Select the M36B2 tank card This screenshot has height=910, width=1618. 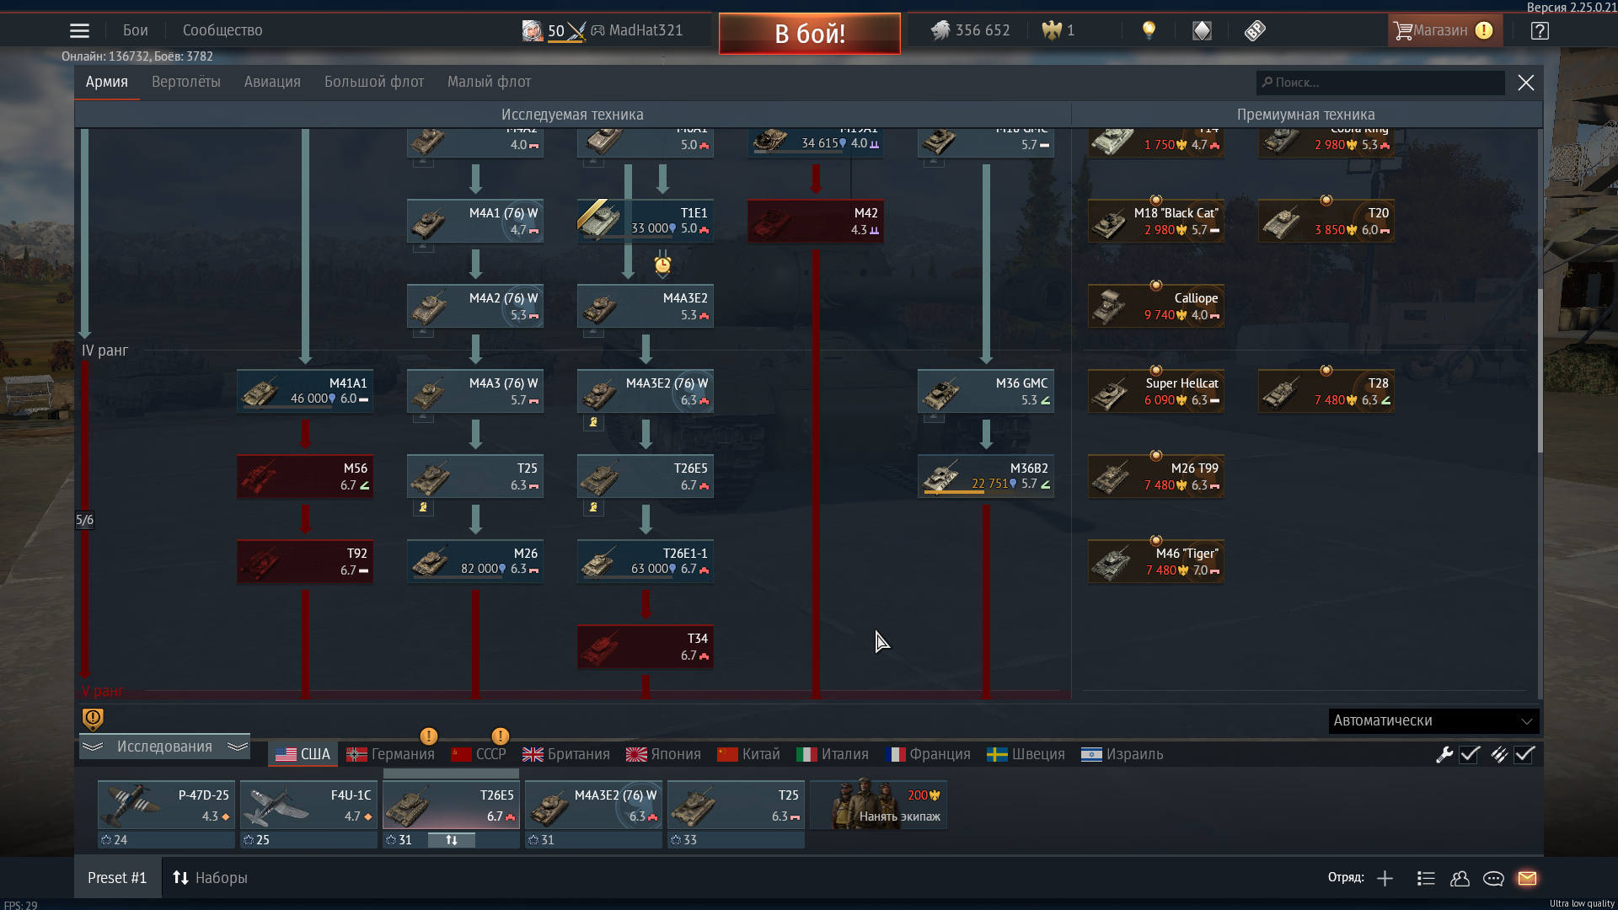(x=986, y=476)
